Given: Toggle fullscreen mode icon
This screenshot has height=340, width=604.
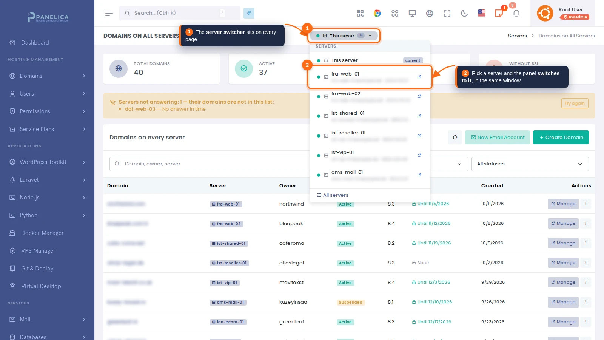Looking at the screenshot, I should click(447, 13).
